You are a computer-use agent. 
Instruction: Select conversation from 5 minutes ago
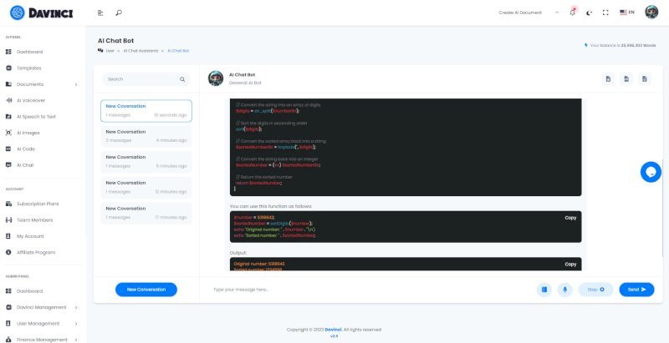(x=146, y=162)
